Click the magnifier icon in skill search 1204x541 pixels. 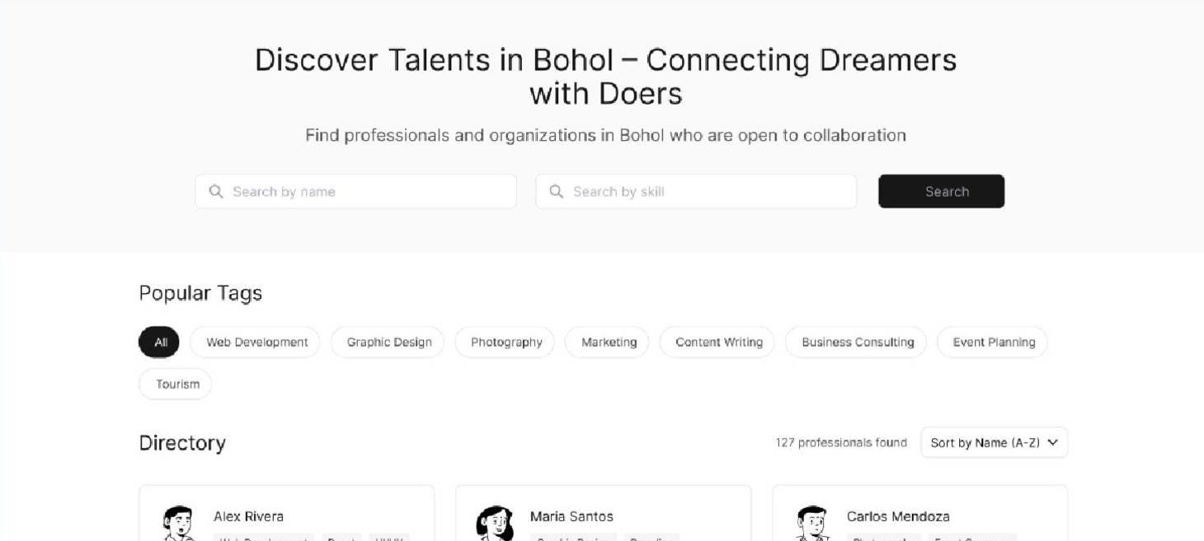557,192
